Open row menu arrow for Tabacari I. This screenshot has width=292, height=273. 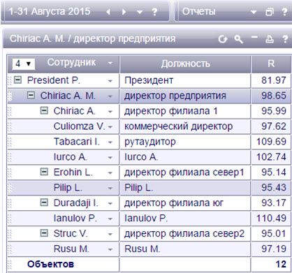110,142
